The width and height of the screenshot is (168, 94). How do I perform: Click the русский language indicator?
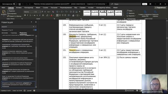[29, 91]
